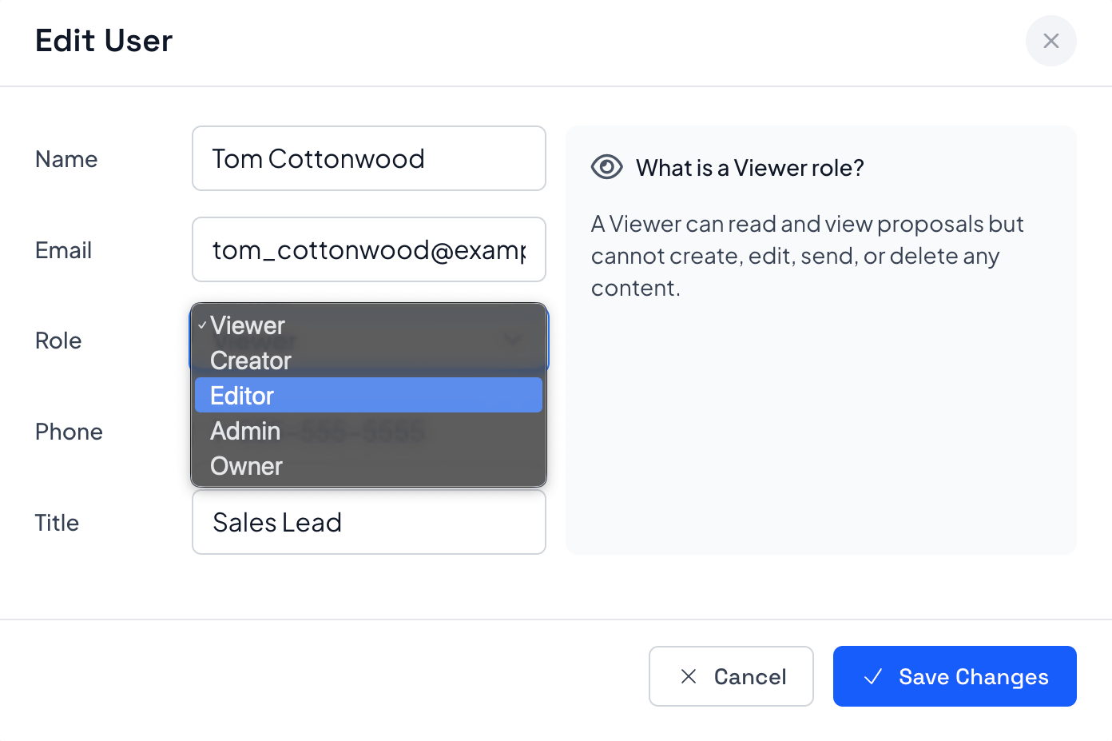Click the checkmark icon in Save Changes
This screenshot has height=741, width=1112.
pyautogui.click(x=873, y=676)
